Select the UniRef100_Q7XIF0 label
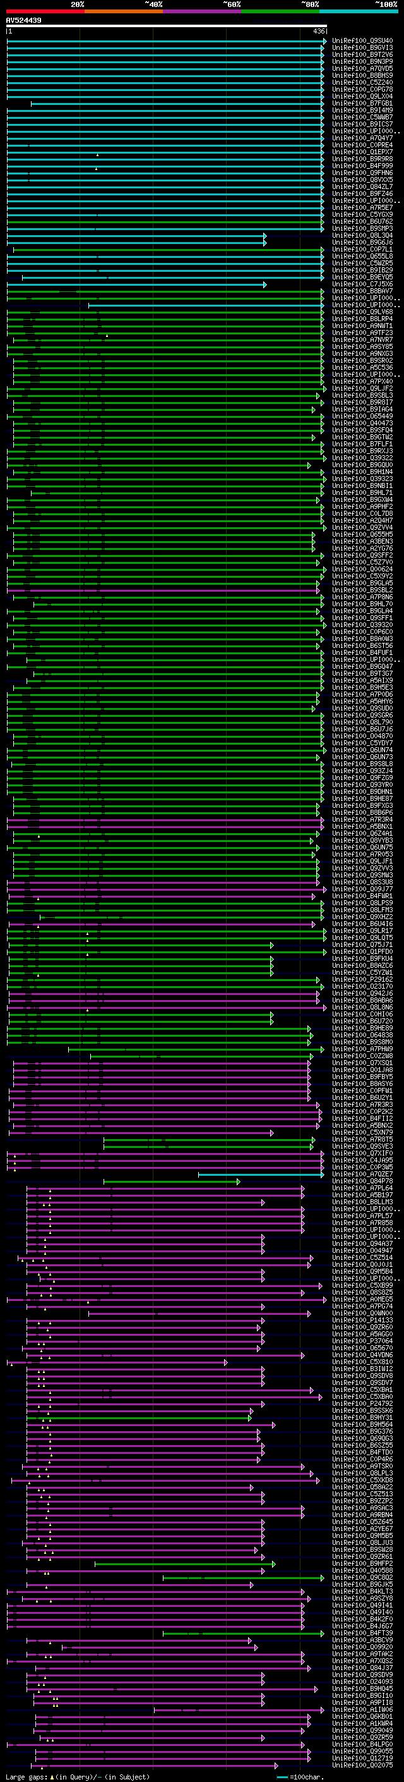 (x=362, y=1153)
